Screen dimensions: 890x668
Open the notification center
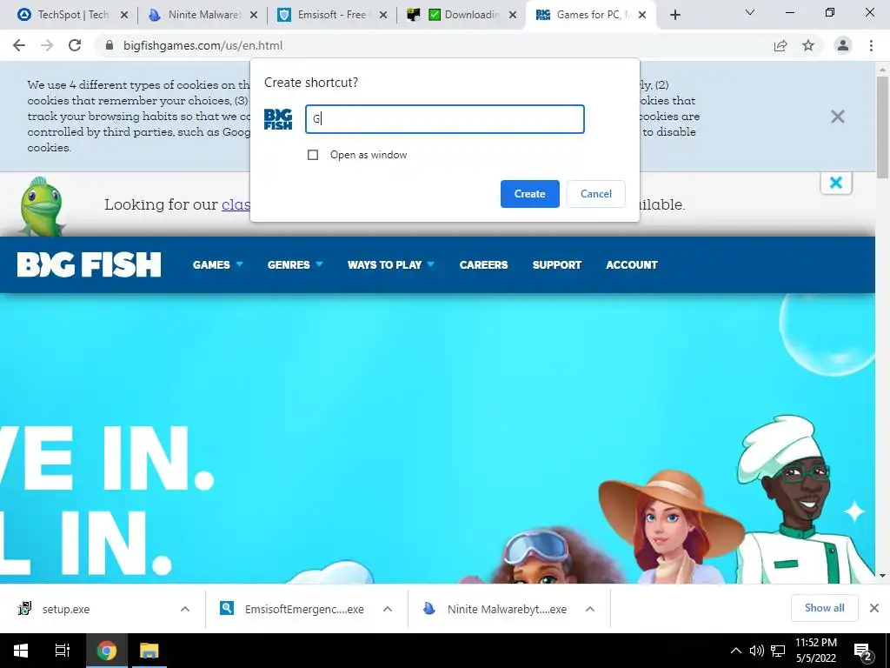pyautogui.click(x=863, y=651)
